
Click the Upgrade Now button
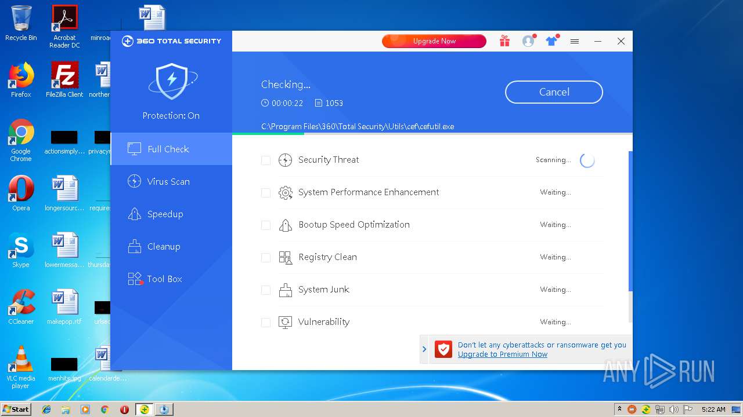pos(434,41)
